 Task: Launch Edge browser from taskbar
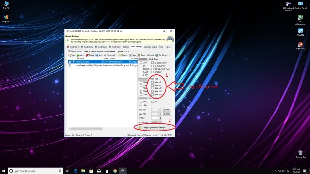click(x=76, y=171)
